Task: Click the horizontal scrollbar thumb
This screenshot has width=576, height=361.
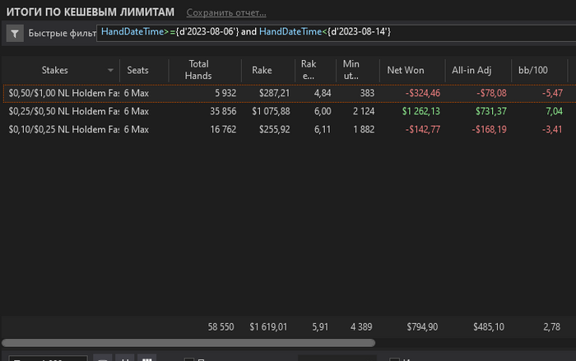Action: click(x=188, y=343)
